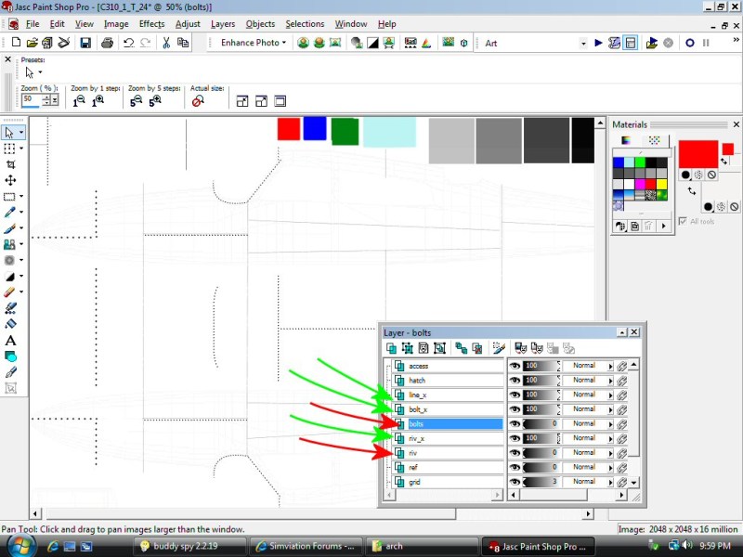The width and height of the screenshot is (743, 557).
Task: Check the All tools checkbox
Action: point(684,221)
